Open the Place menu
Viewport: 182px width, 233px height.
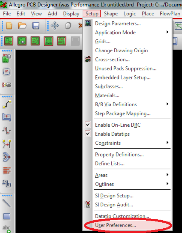(148, 14)
